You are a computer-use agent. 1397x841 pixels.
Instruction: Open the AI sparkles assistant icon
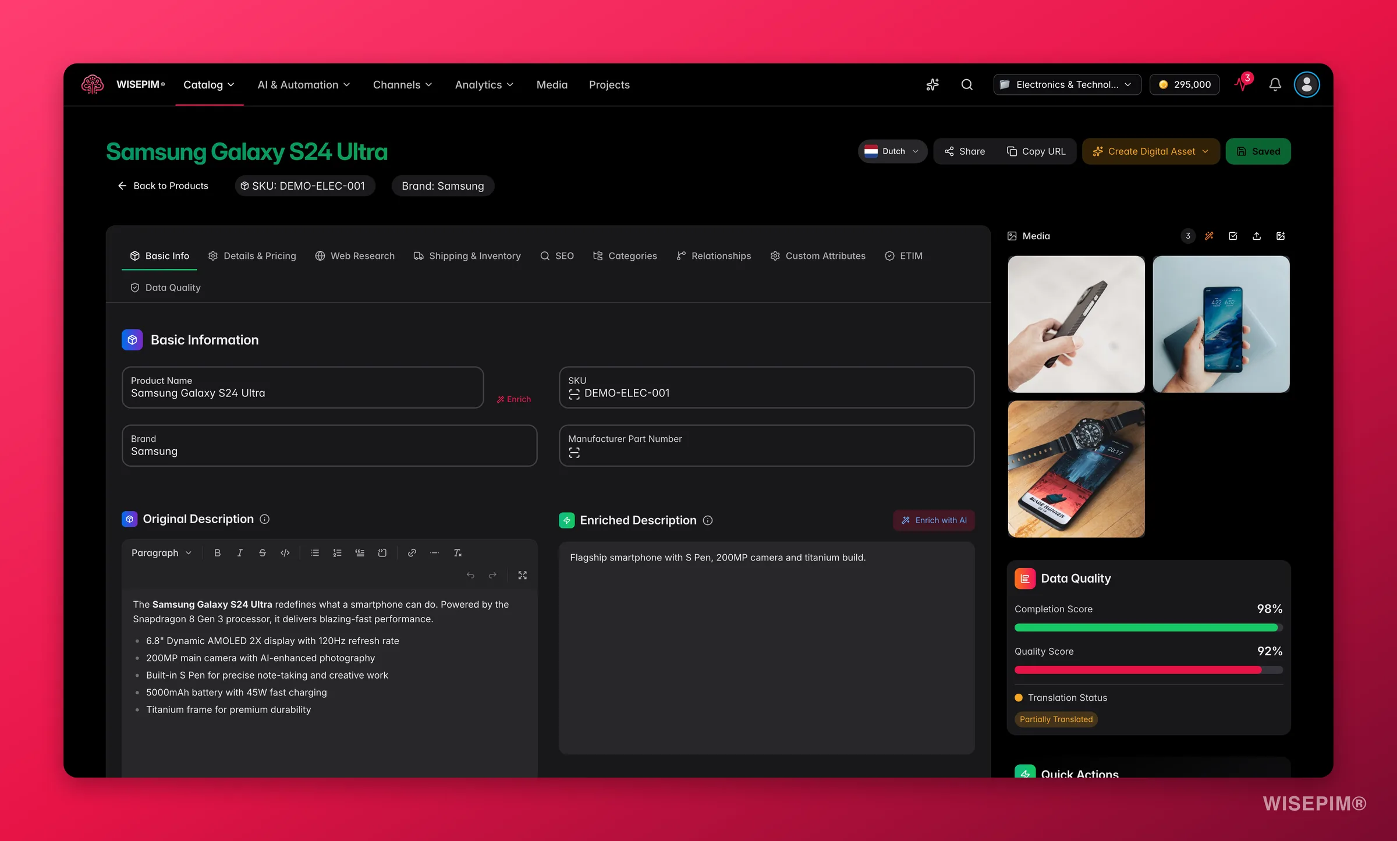[x=932, y=84]
